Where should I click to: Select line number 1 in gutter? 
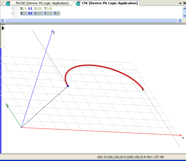click(12, 8)
